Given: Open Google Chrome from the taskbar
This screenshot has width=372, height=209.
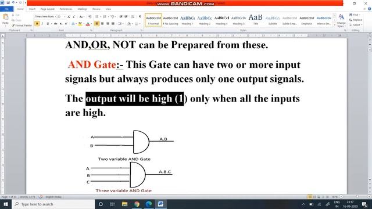Looking at the screenshot, I should (x=137, y=204).
